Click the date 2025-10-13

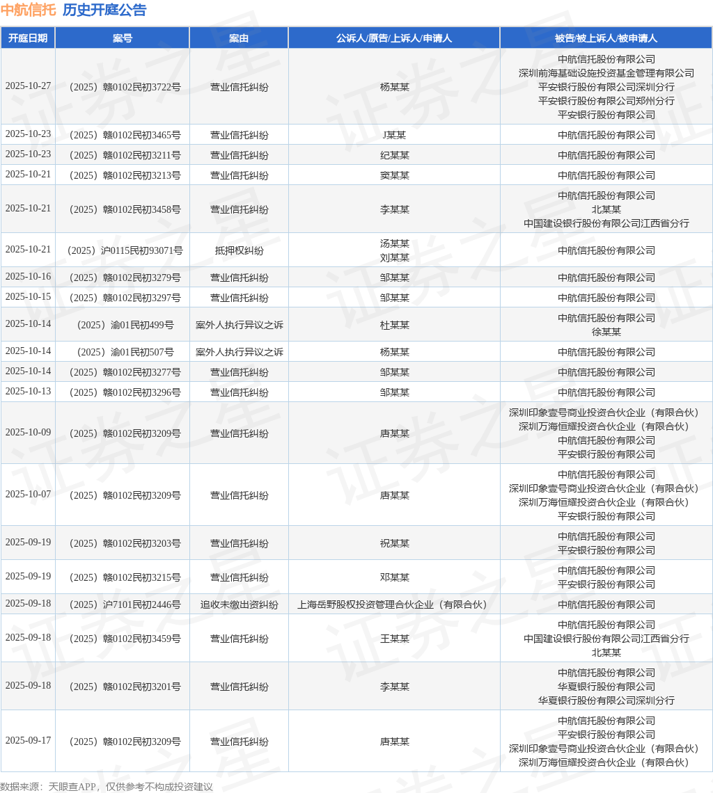click(x=29, y=392)
